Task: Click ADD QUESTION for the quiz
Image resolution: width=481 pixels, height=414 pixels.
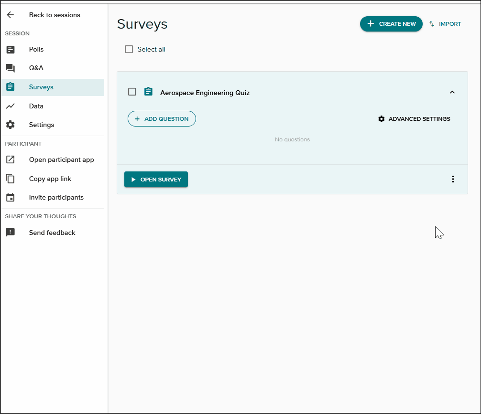Action: click(x=162, y=118)
